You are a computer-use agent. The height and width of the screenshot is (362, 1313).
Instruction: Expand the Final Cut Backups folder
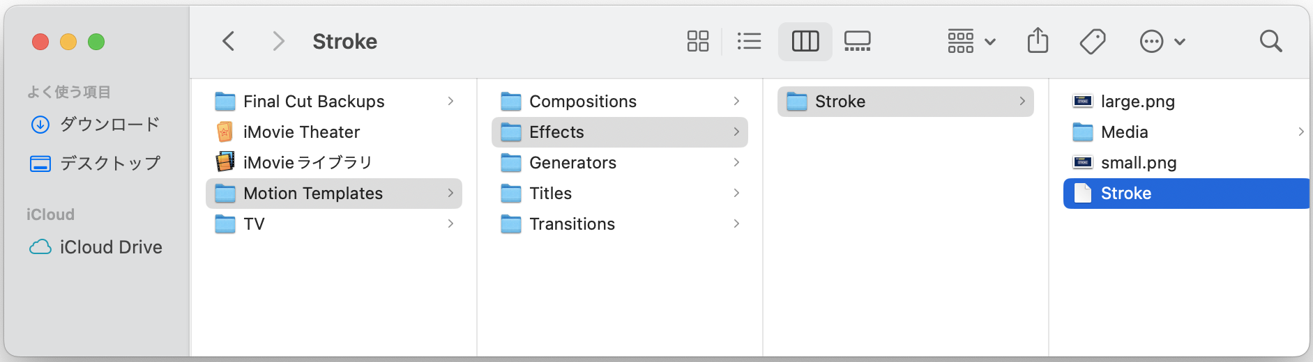tap(314, 102)
